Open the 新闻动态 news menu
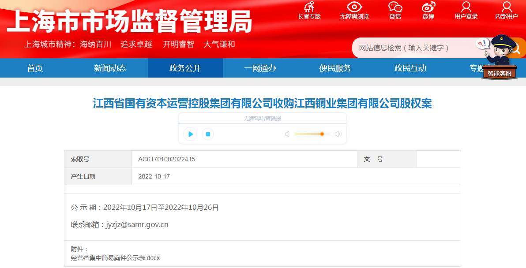 pyautogui.click(x=110, y=68)
